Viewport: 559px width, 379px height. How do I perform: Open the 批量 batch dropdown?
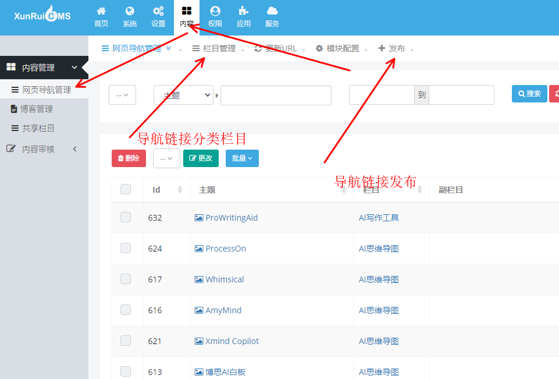click(x=242, y=158)
